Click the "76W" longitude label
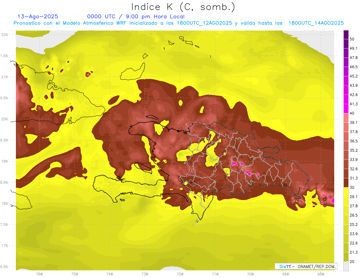Image resolution: width=360 pixels, height=278 pixels. click(x=40, y=274)
